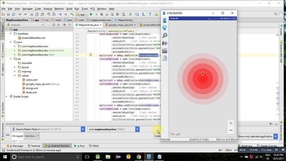The width and height of the screenshot is (286, 161).
Task: Switch to google_maps_api.xml editor tab
Action: (x=121, y=25)
